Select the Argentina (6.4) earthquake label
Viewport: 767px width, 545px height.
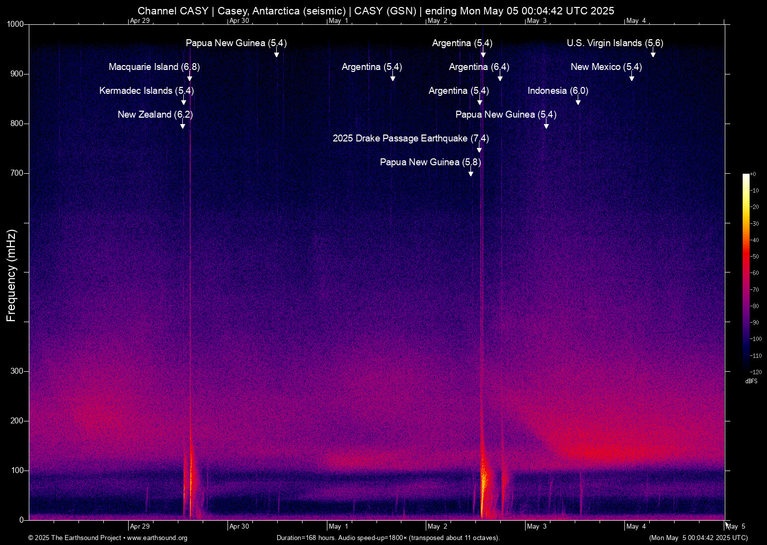point(479,67)
